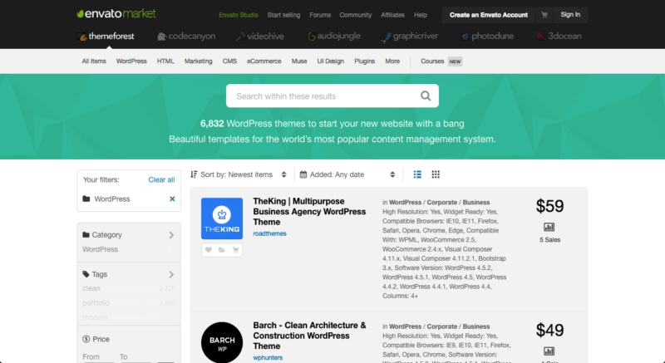Viewport: 665px width, 363px height.
Task: Open the Sort by Newest items dropdown
Action: click(x=239, y=174)
